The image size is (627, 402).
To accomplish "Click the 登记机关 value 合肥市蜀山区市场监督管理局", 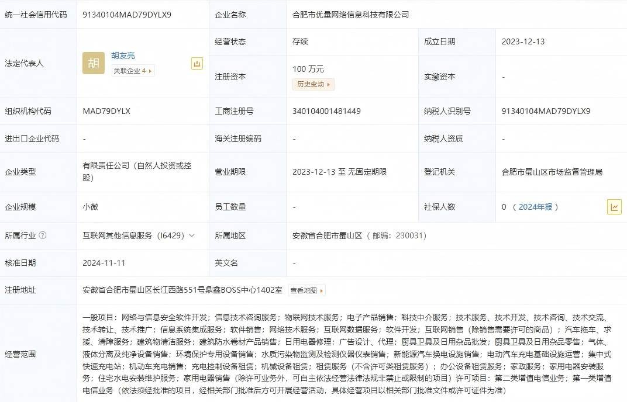I will pos(552,172).
